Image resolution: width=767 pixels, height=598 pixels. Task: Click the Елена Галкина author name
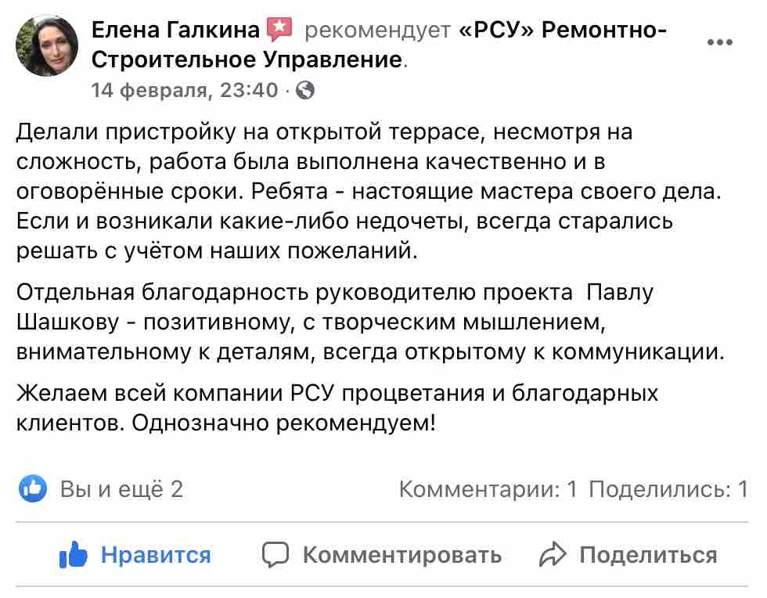[175, 30]
